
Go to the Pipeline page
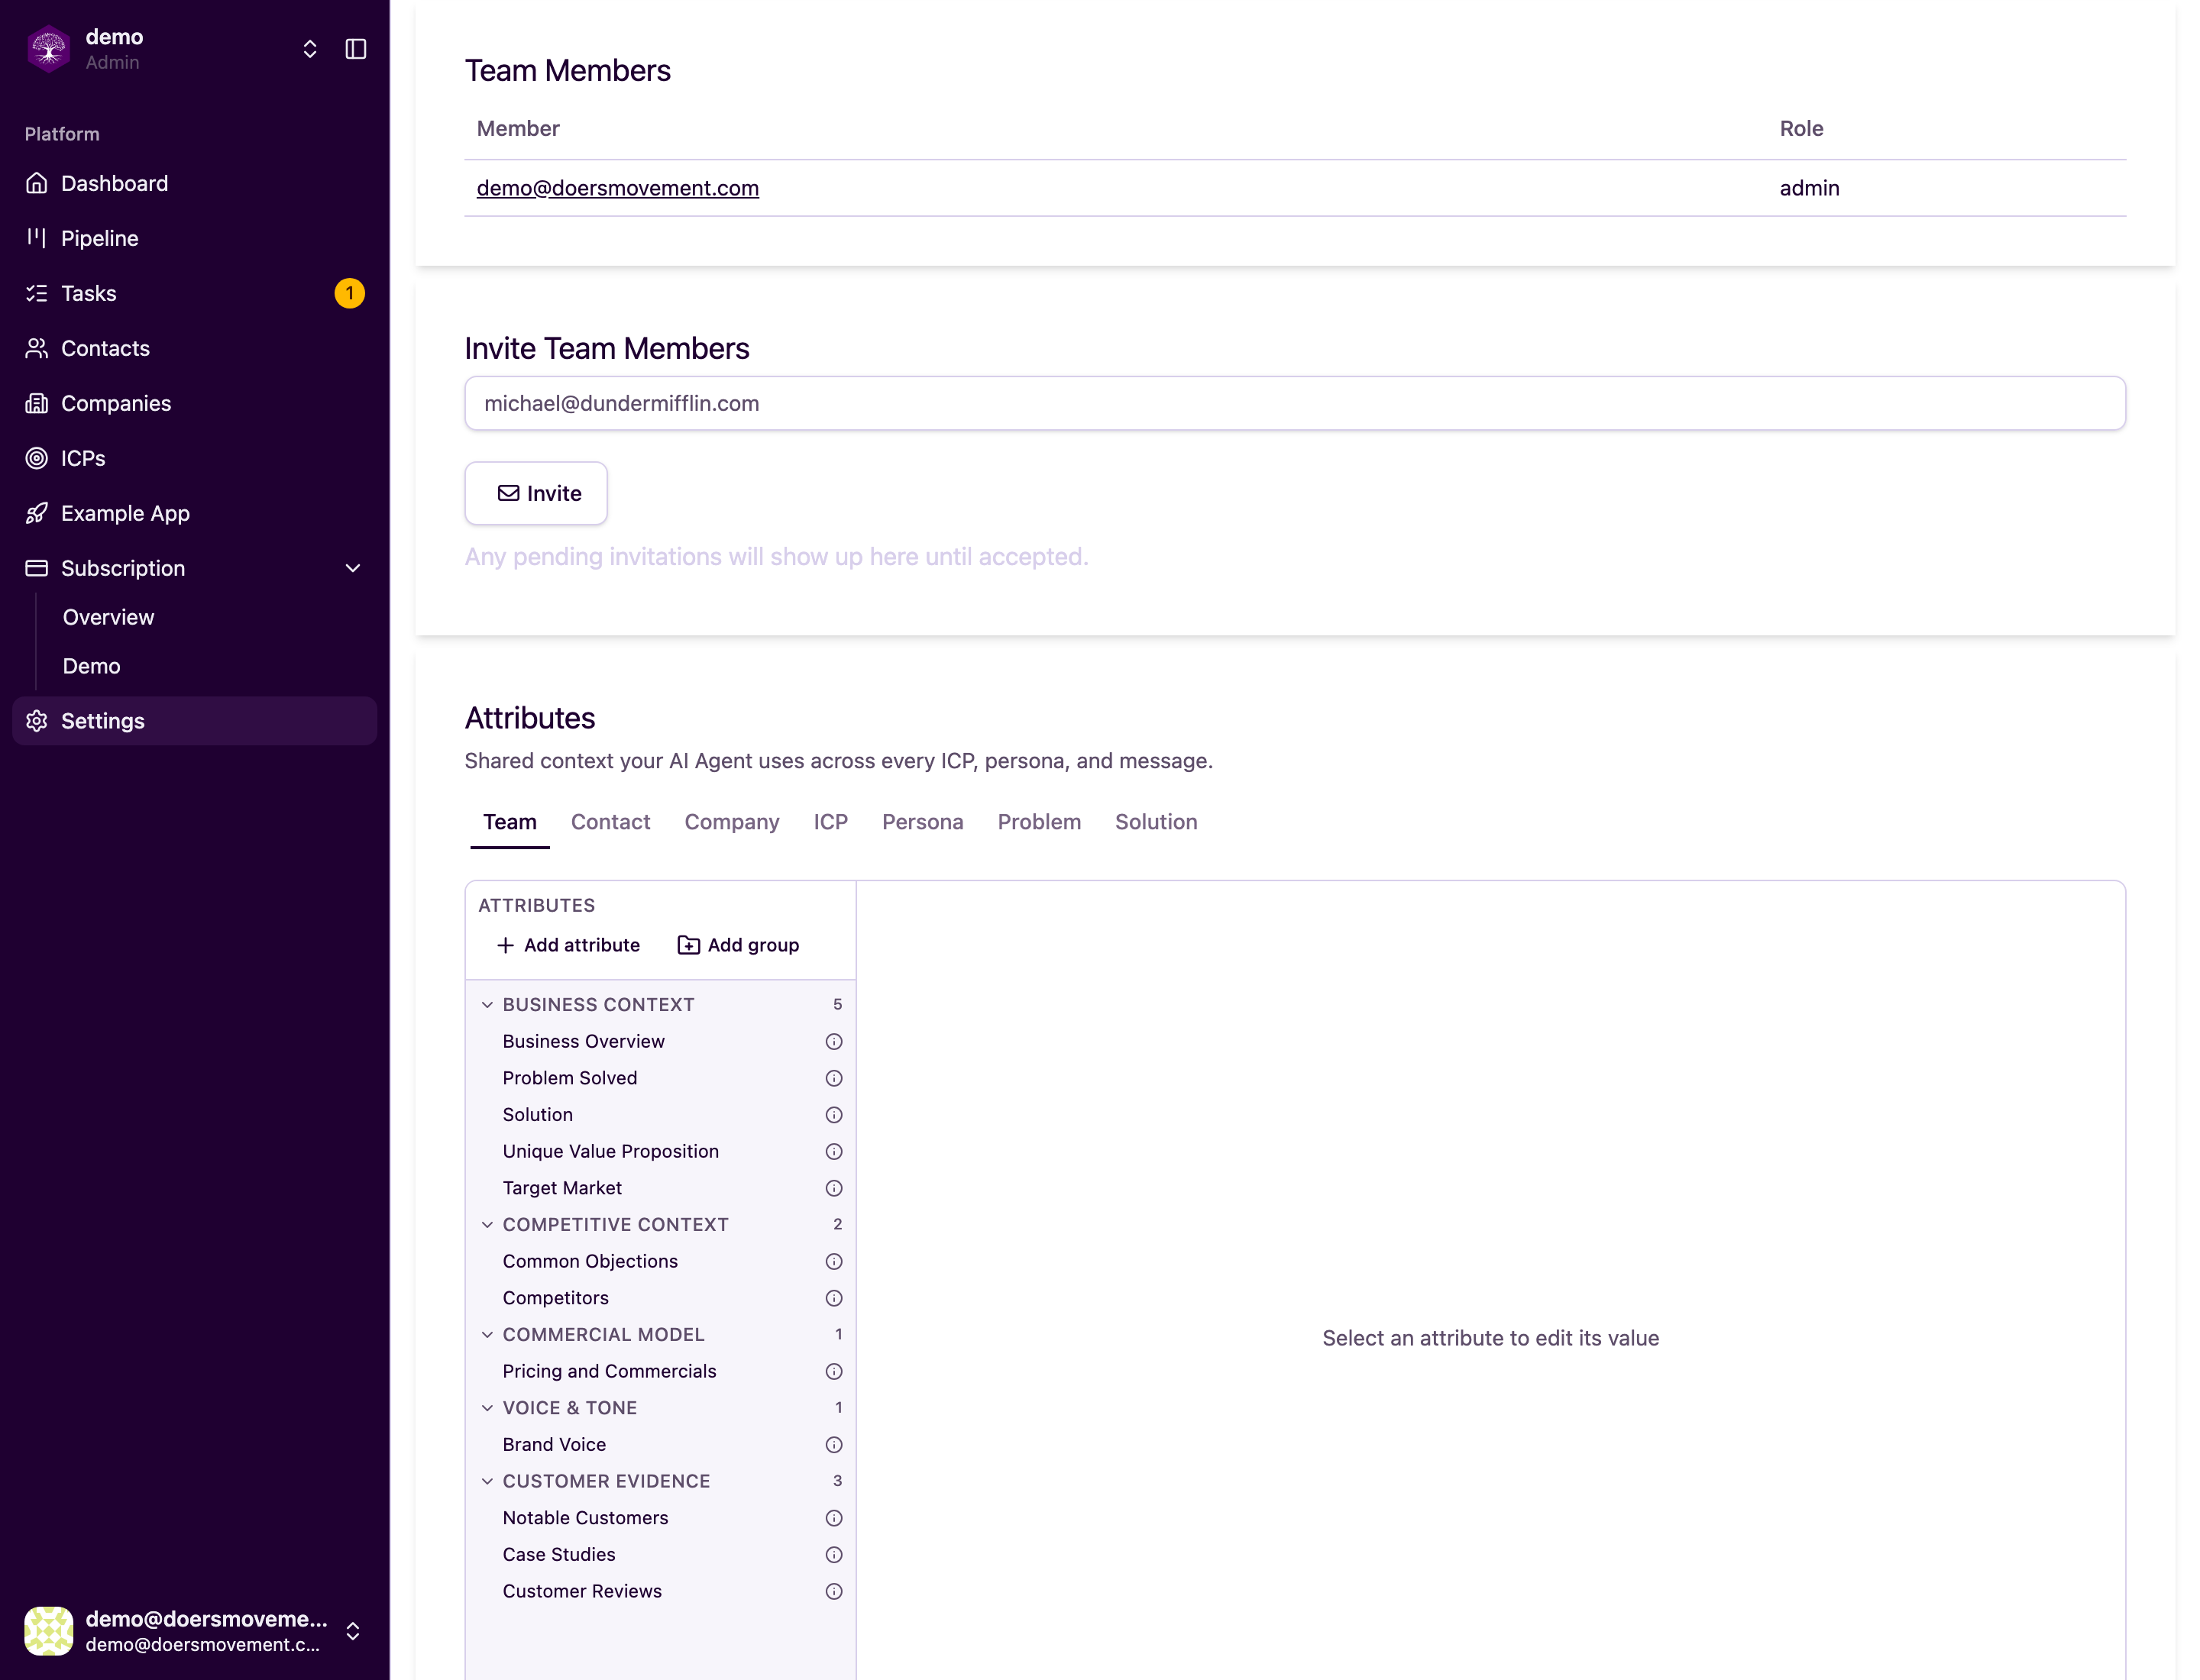[x=194, y=238]
